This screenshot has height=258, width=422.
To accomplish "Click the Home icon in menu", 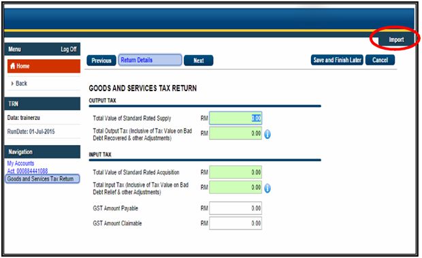I will coord(13,66).
